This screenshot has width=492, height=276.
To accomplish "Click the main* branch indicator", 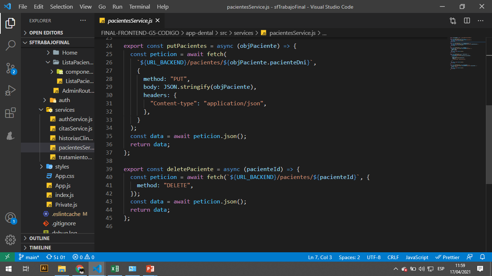I will pyautogui.click(x=29, y=257).
